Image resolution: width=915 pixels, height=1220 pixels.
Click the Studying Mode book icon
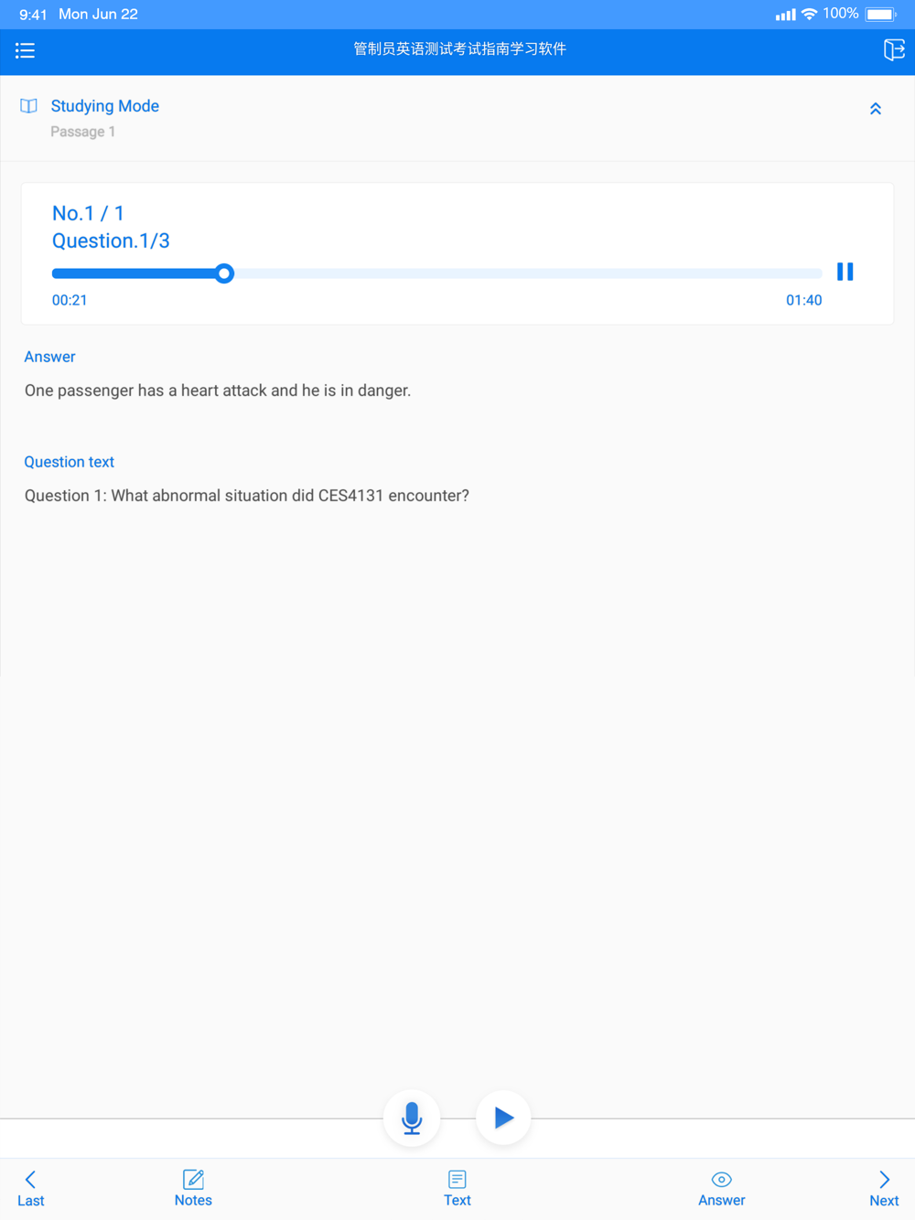(x=29, y=106)
